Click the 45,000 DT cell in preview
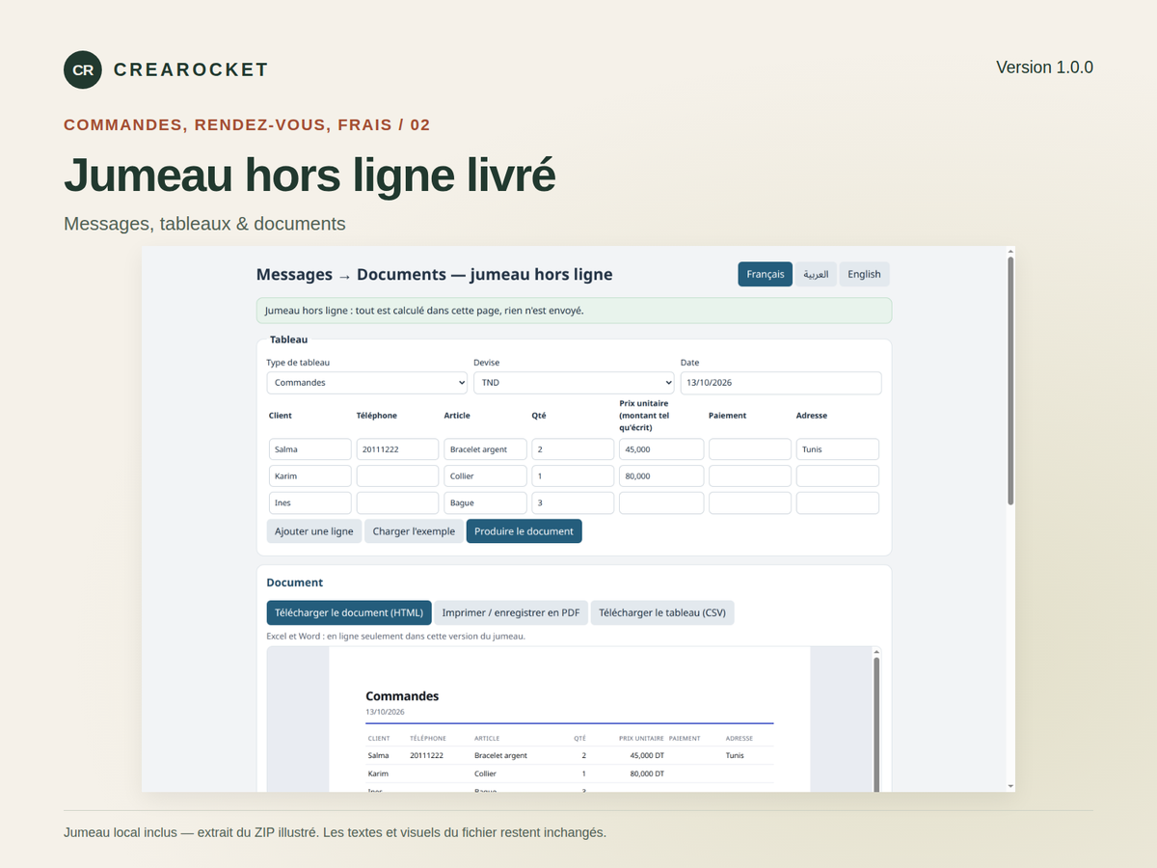 [647, 755]
